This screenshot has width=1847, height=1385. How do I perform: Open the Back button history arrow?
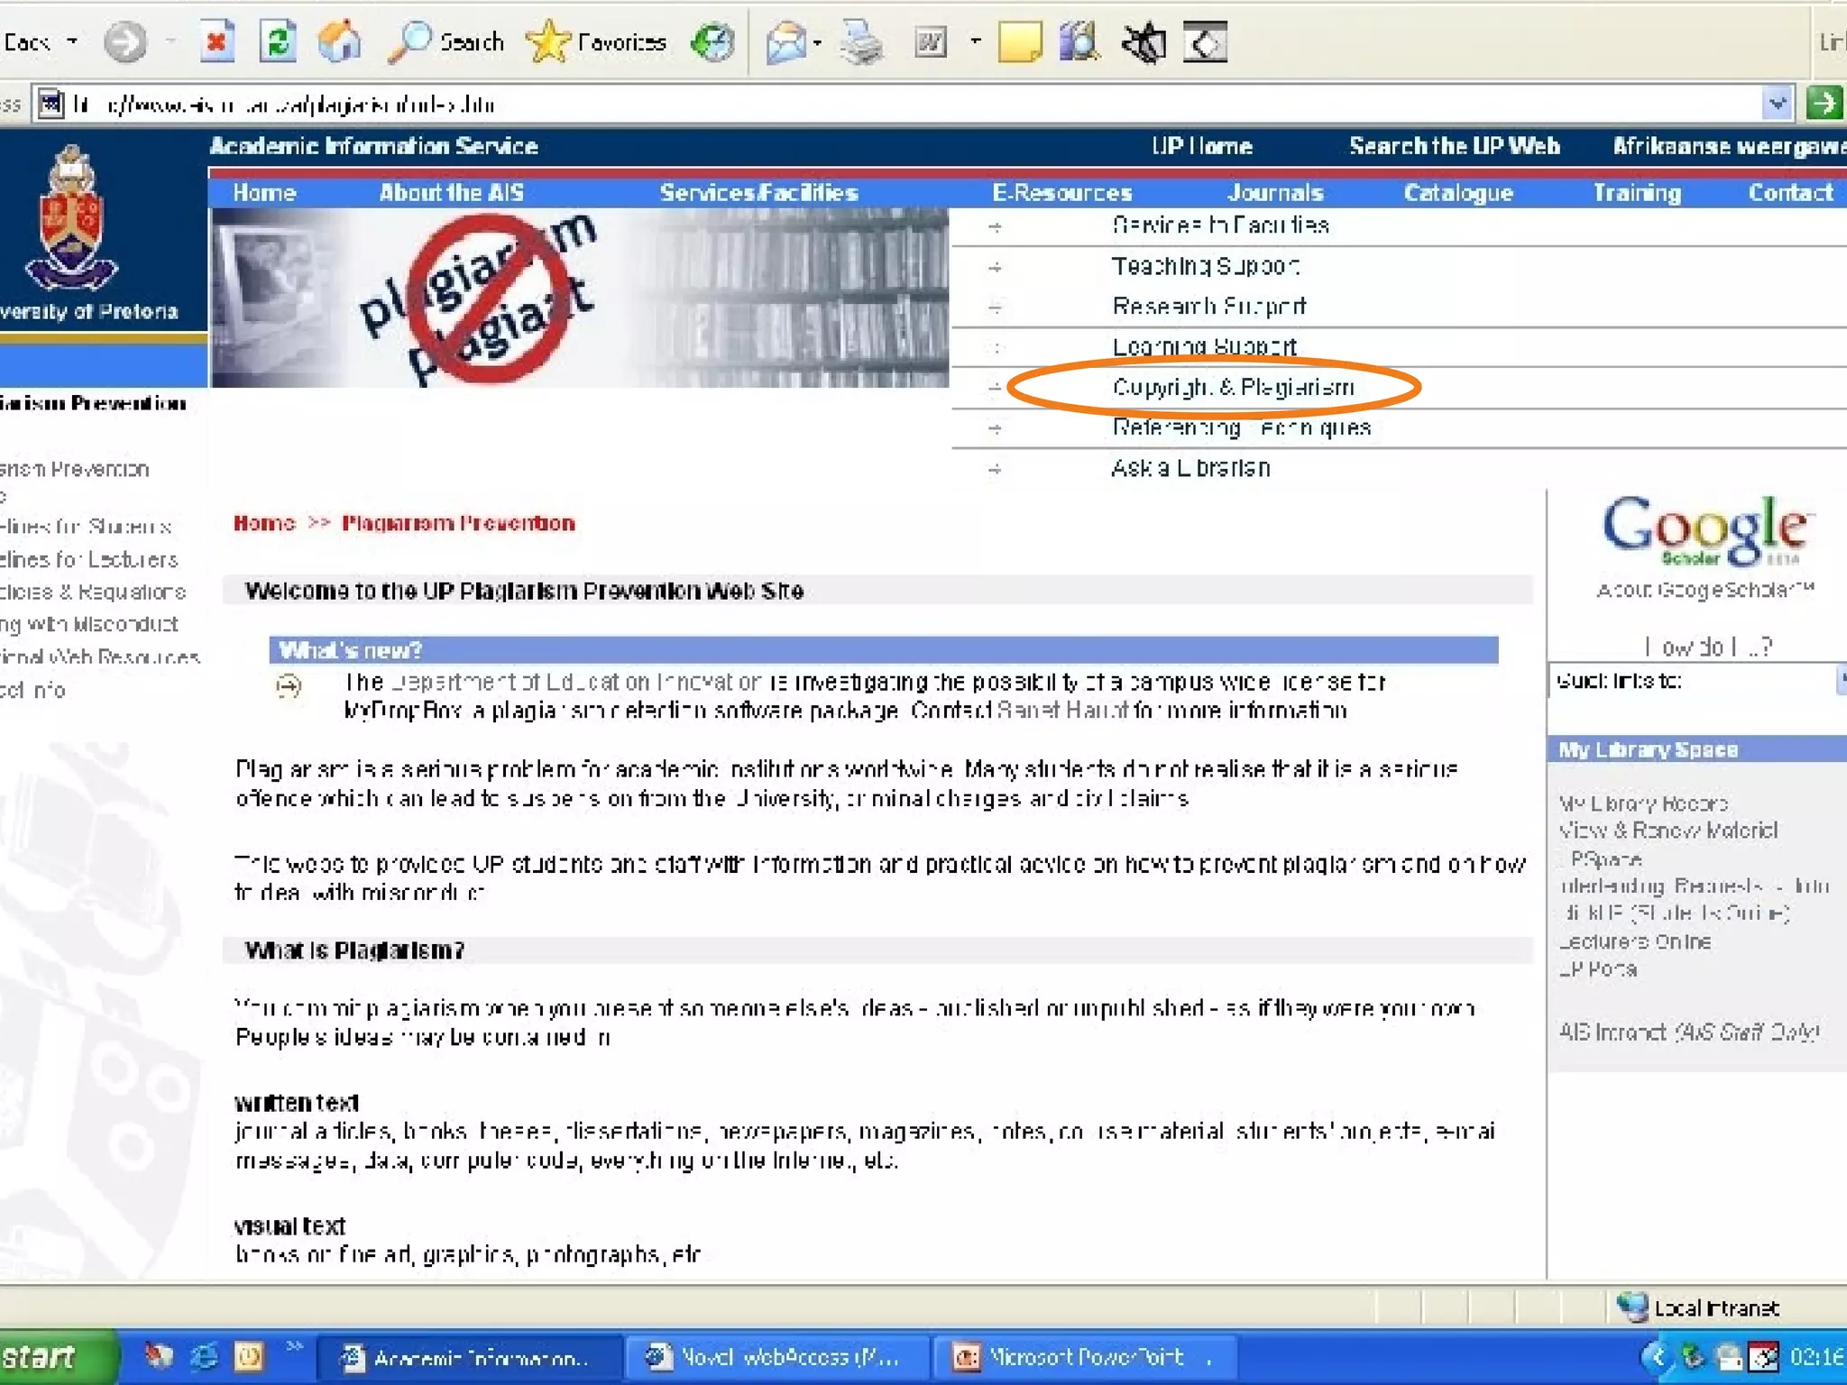(72, 42)
